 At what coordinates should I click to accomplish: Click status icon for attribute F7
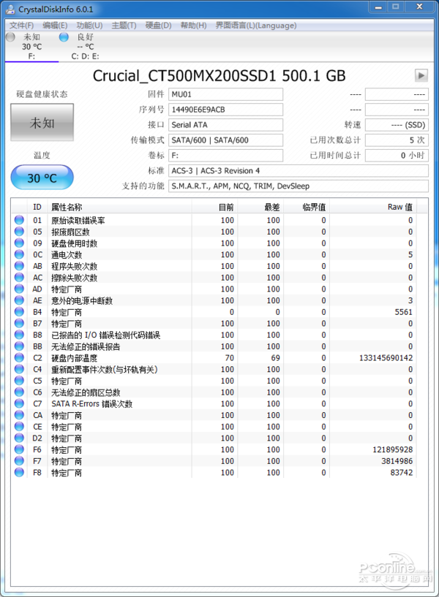19,460
